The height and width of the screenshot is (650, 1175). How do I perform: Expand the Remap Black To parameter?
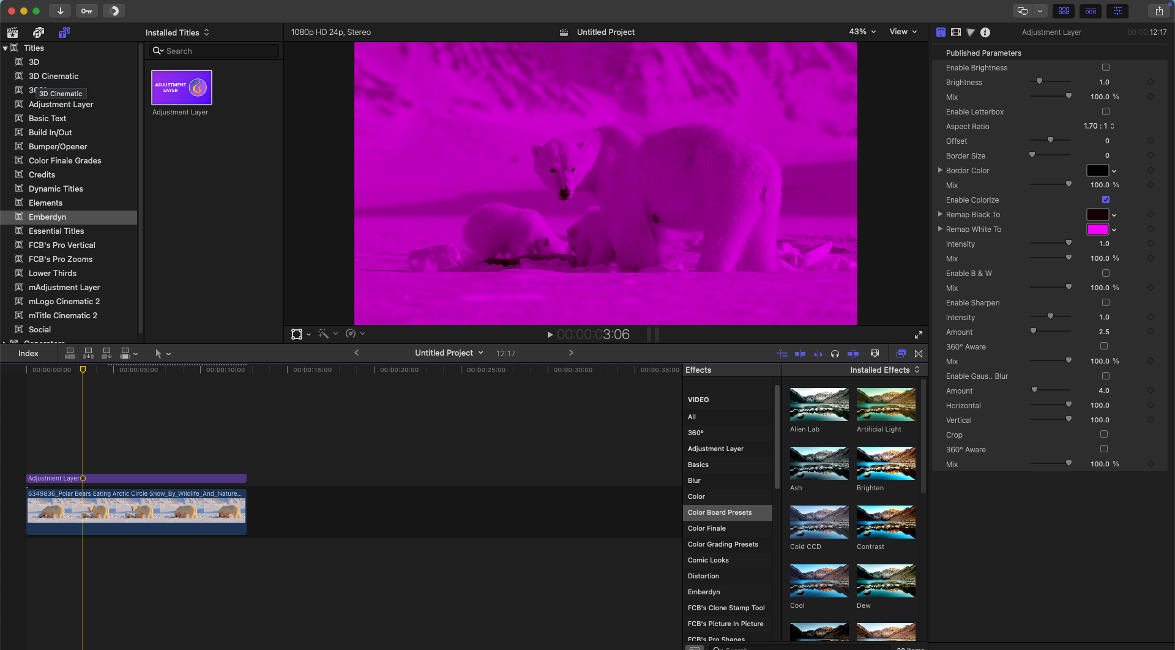pos(940,214)
